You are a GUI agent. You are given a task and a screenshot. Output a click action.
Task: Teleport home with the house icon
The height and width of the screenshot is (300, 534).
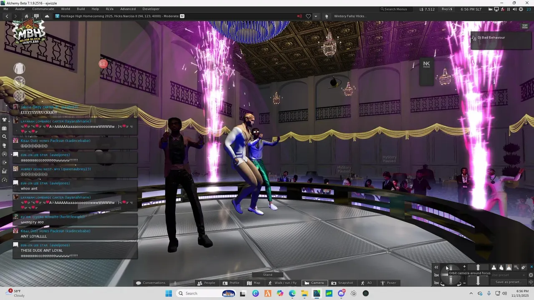point(26,16)
